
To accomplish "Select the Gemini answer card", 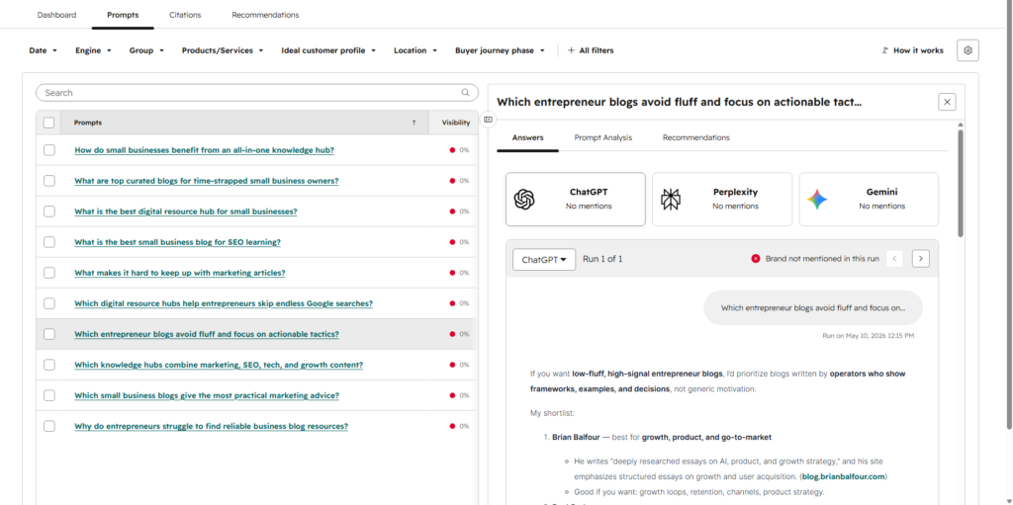I will [x=869, y=200].
